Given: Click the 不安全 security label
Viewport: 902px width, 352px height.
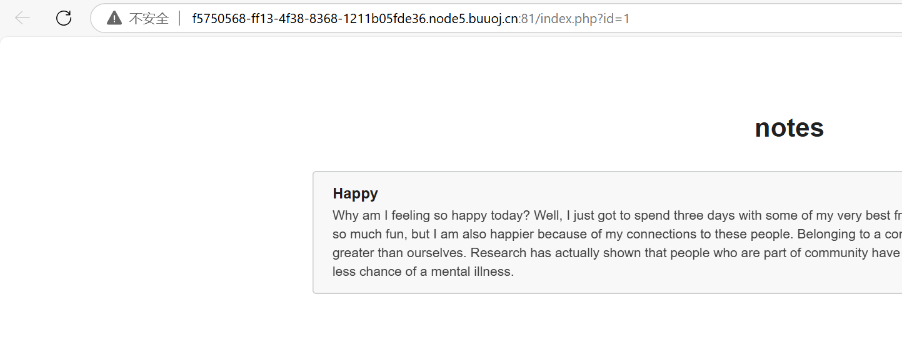Looking at the screenshot, I should click(x=149, y=19).
